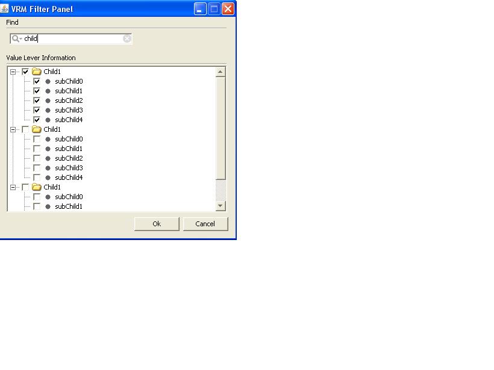Uncheck the checked subChild1 checkbox

[37, 91]
